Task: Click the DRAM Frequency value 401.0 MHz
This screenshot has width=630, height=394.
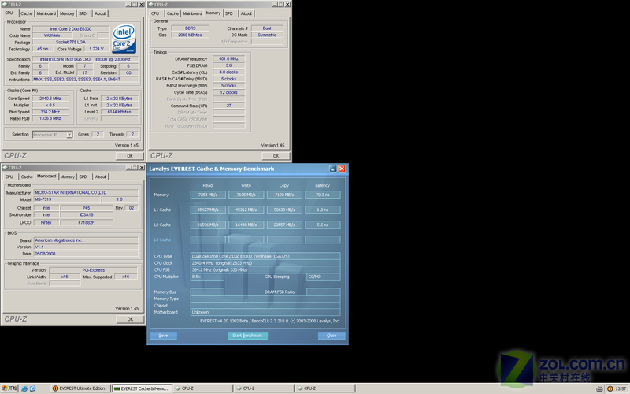Action: coord(228,58)
